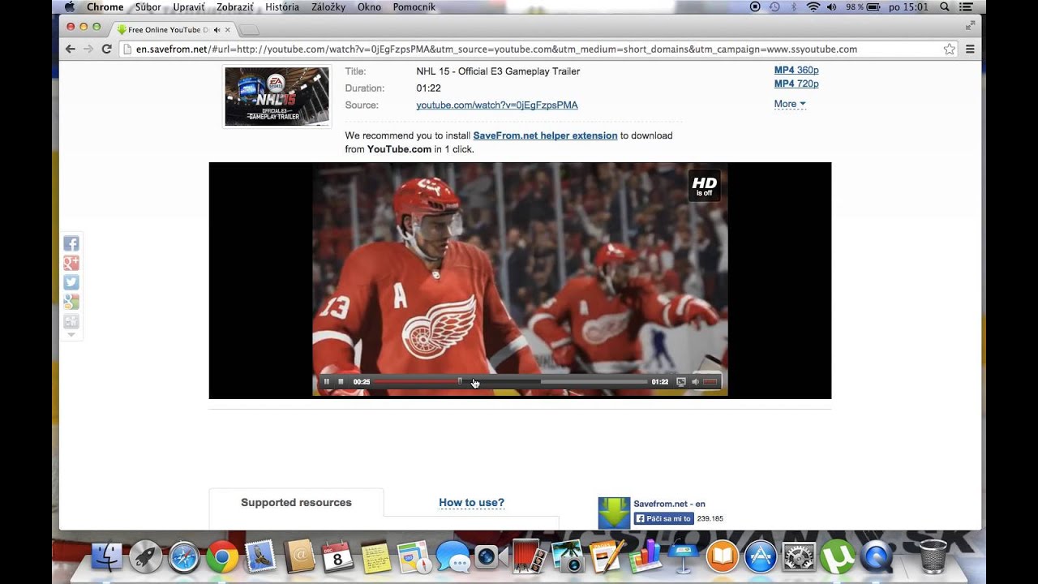
Task: Open Launchpad rocket in the dock
Action: pyautogui.click(x=146, y=556)
